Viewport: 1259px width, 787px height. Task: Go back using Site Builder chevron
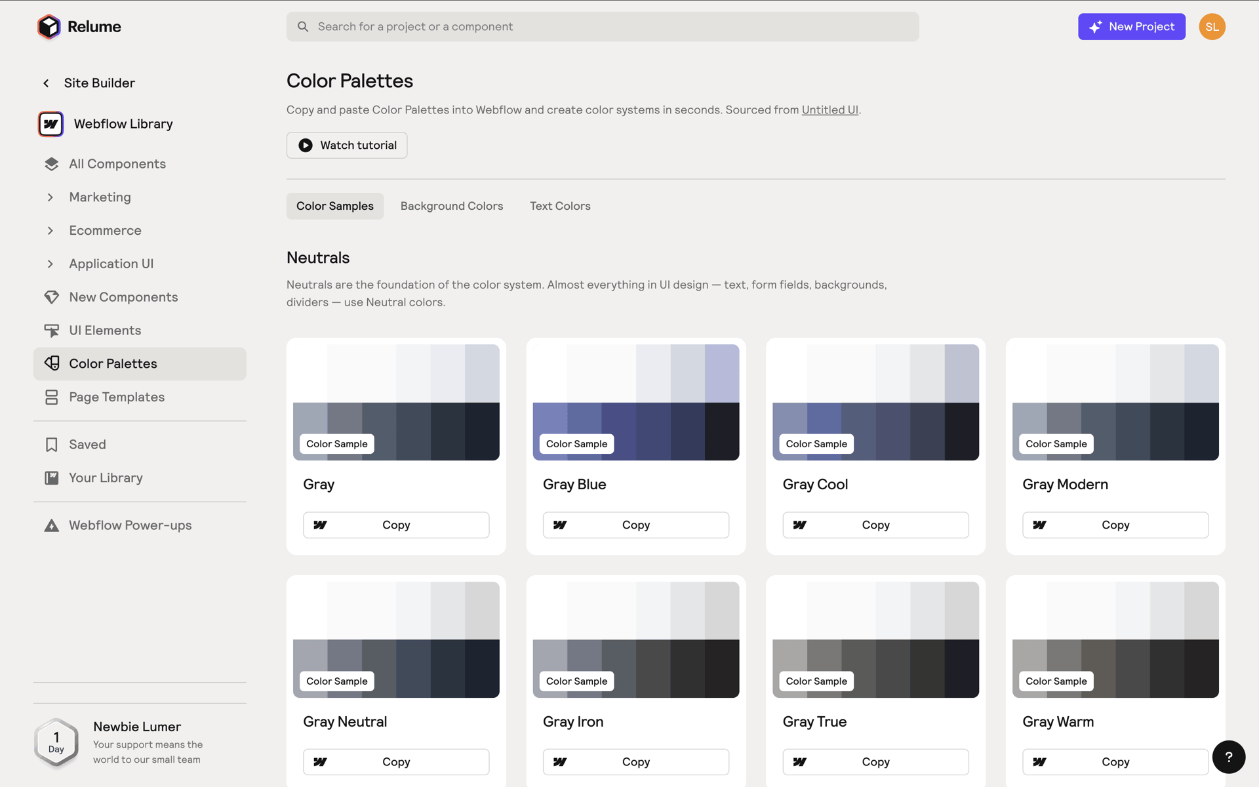tap(46, 83)
